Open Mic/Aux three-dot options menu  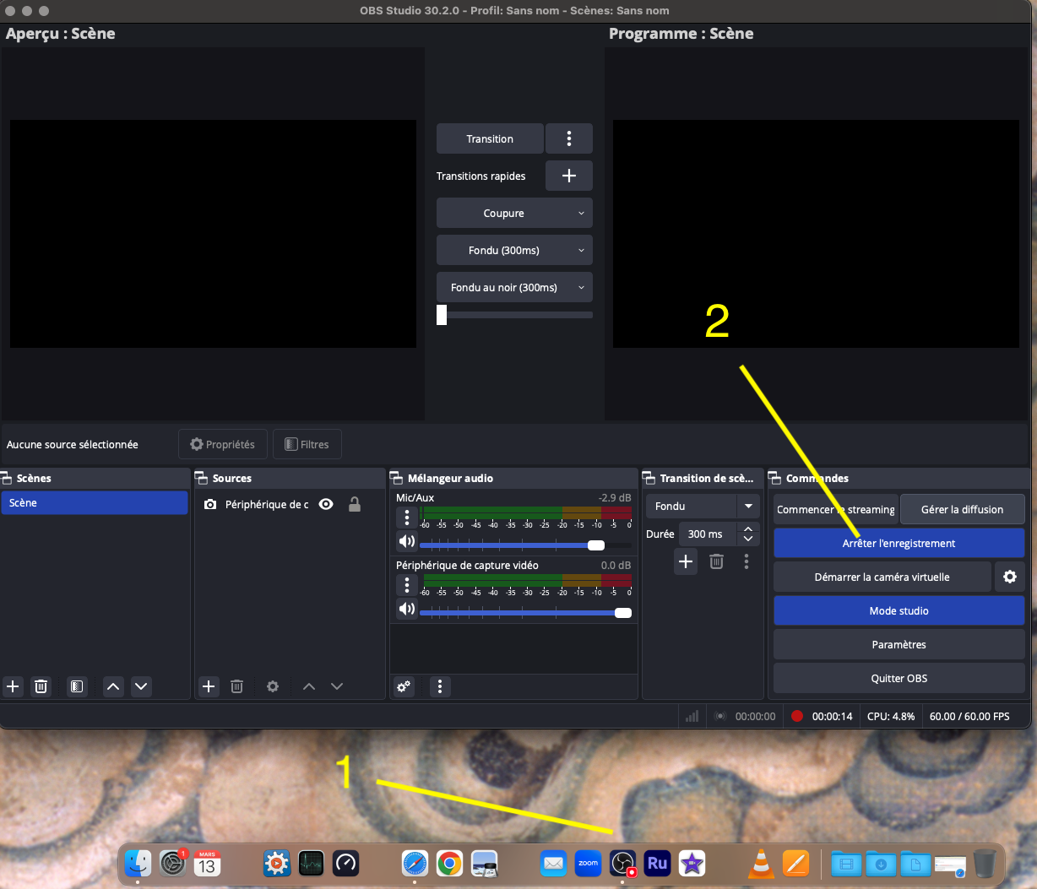point(407,517)
